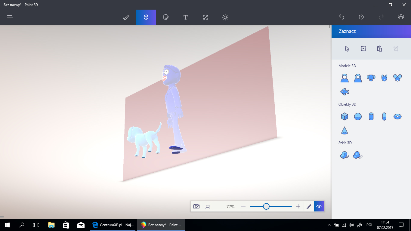Pick the soft-edge 3D doodle tool
The image size is (411, 231).
pos(358,155)
